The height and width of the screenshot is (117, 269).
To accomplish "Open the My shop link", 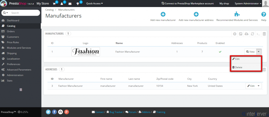I will click(224, 3).
